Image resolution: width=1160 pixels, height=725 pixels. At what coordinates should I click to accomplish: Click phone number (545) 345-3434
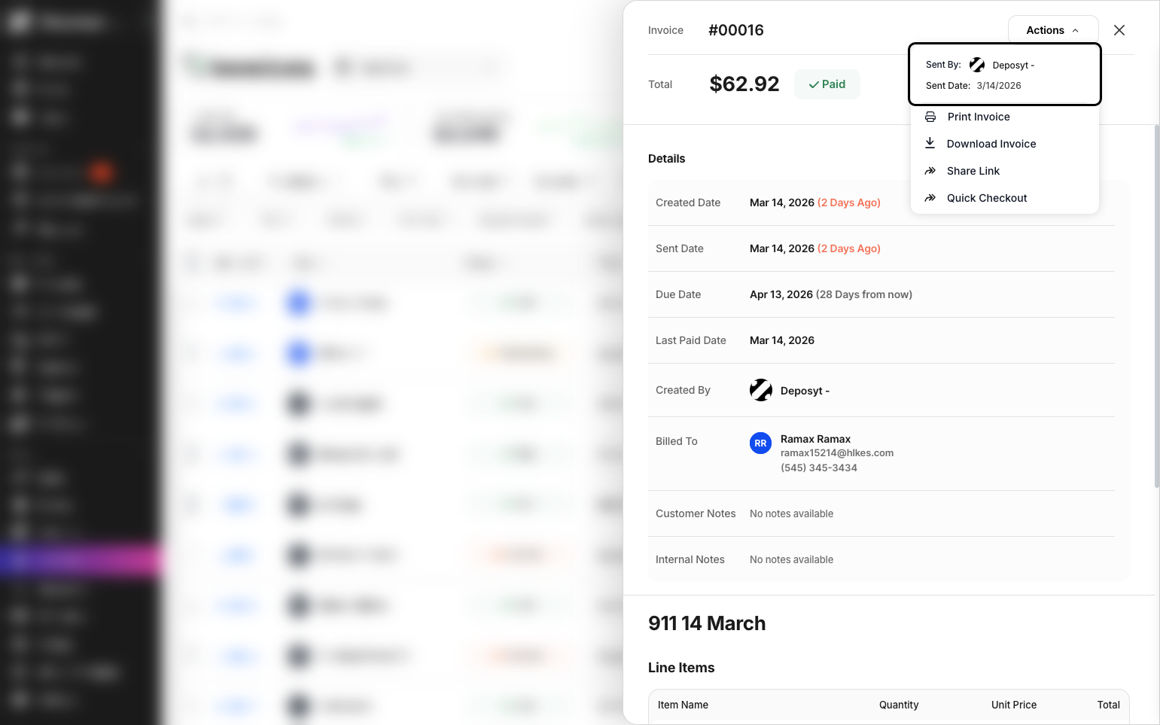tap(819, 468)
